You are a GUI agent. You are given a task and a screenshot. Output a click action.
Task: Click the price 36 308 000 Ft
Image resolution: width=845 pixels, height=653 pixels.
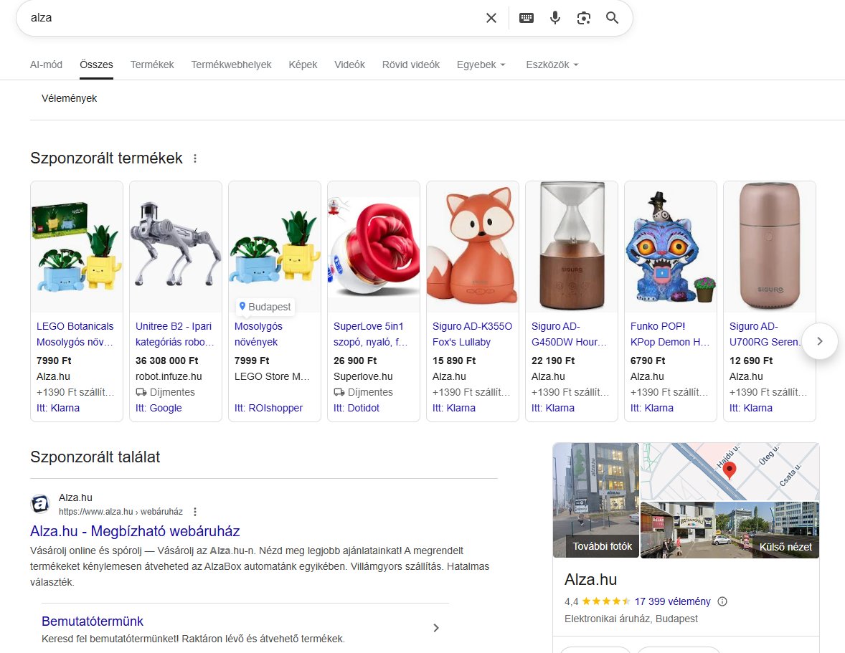(166, 361)
